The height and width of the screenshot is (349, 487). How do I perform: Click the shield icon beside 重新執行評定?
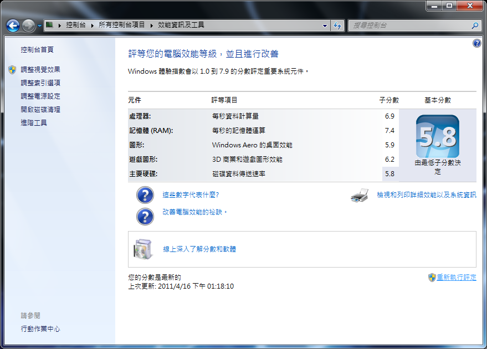click(432, 278)
